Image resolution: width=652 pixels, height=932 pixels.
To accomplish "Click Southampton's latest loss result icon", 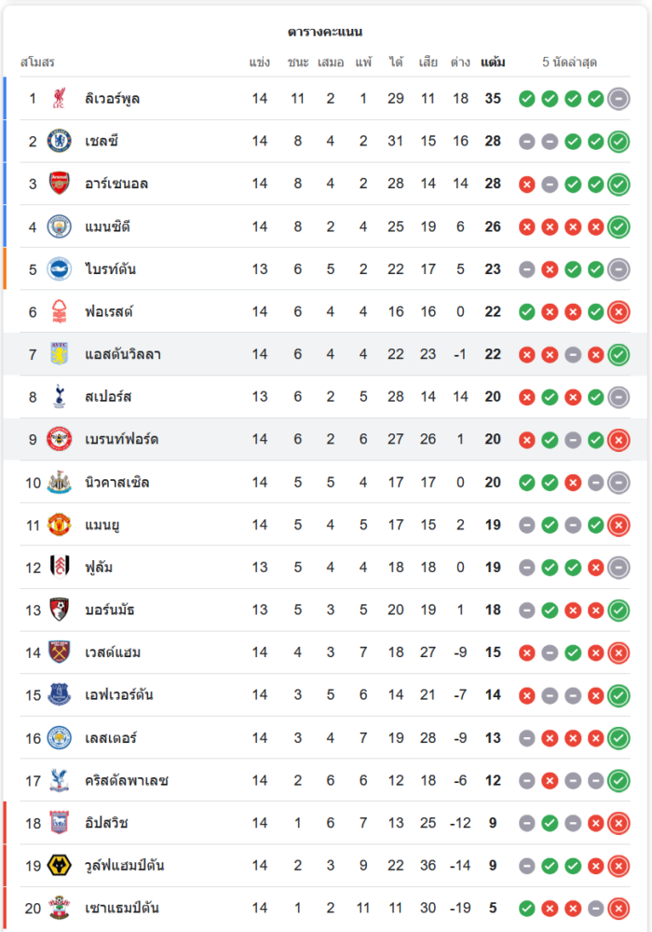I will tap(618, 909).
